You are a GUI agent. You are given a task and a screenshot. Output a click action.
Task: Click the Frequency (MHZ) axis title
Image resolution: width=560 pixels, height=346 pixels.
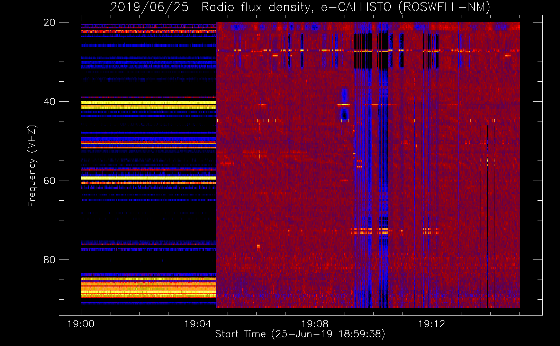(x=32, y=166)
